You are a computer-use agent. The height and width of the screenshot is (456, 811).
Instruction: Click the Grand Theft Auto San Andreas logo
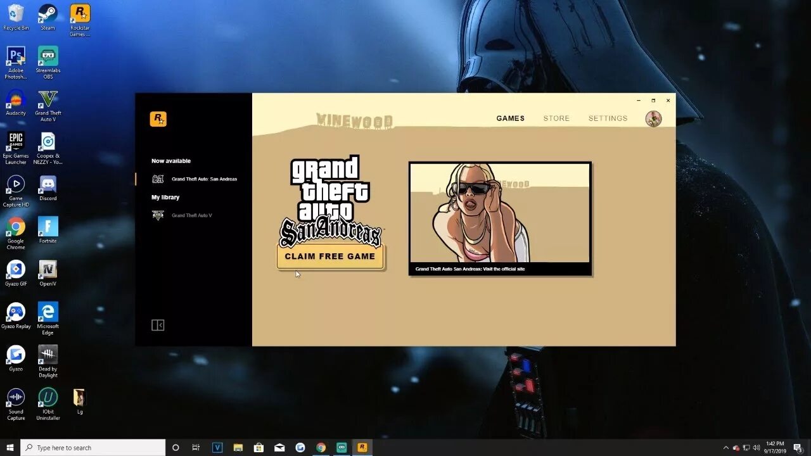pos(330,201)
